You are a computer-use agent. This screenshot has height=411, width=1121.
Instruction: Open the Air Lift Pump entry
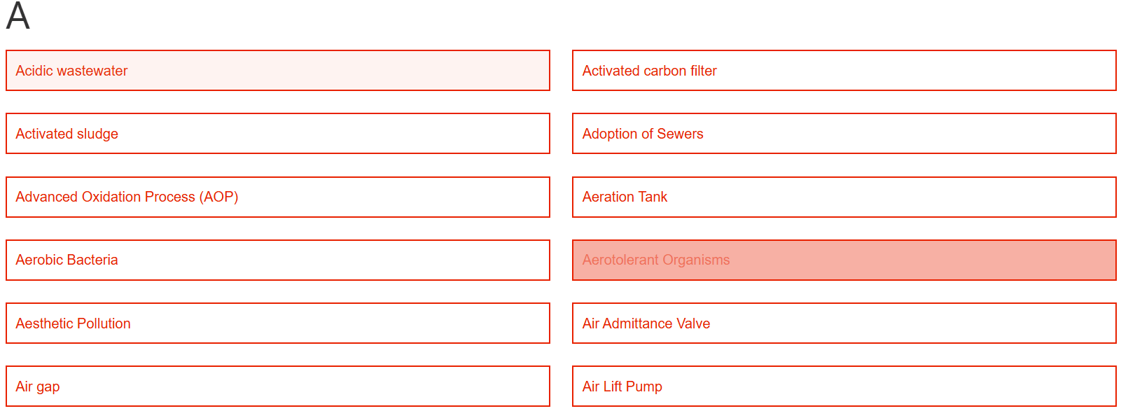coord(844,386)
